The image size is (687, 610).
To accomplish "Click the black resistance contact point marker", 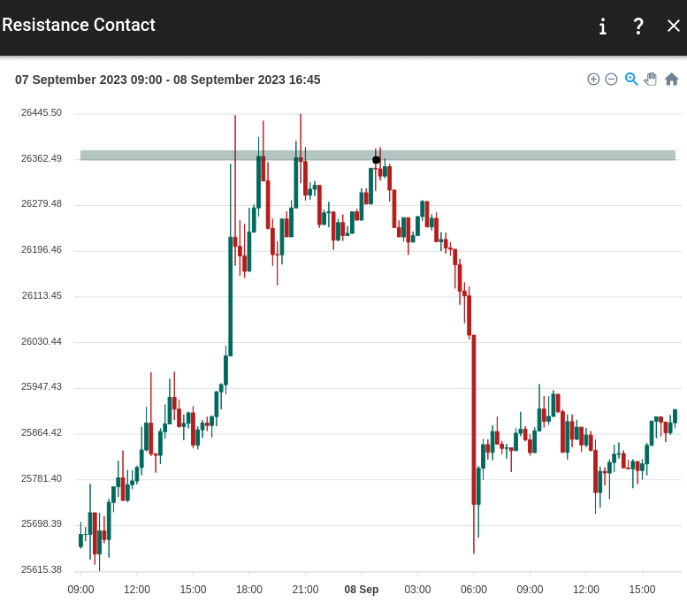I will tap(377, 160).
